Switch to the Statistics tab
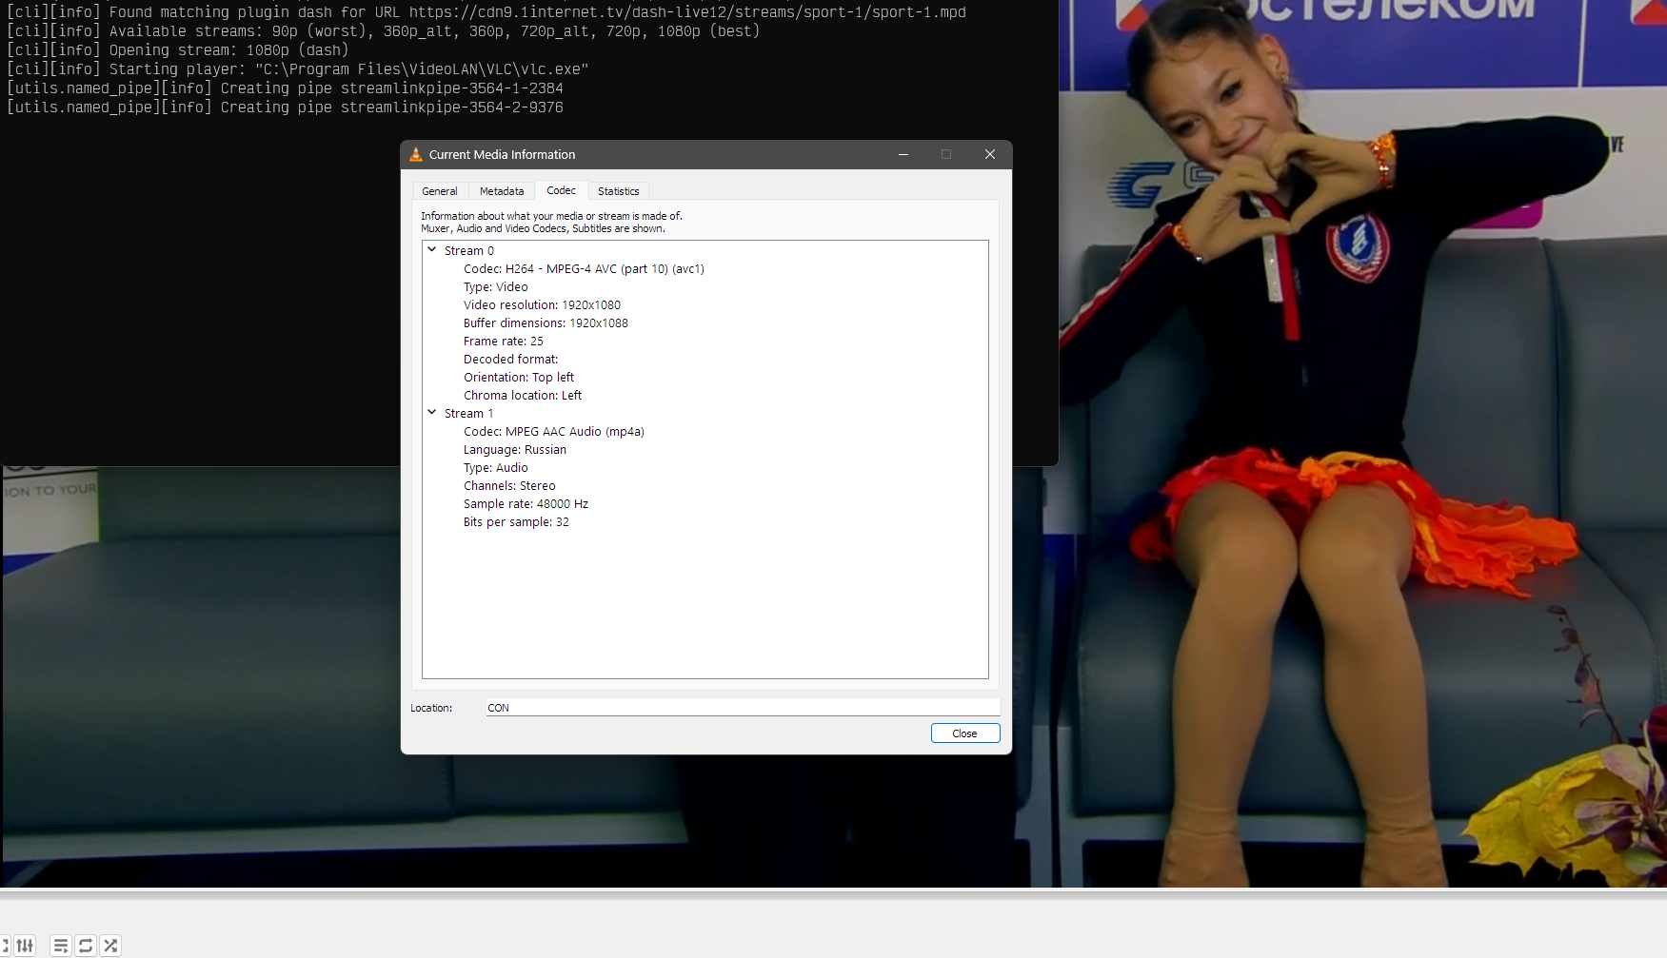 (618, 191)
